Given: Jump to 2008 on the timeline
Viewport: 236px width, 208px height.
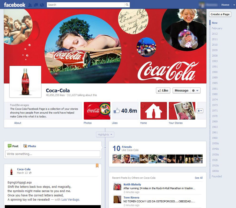Looking at the screenshot, I should click(215, 56).
